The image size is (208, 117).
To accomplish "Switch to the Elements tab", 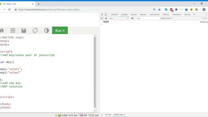I will (x=115, y=14).
